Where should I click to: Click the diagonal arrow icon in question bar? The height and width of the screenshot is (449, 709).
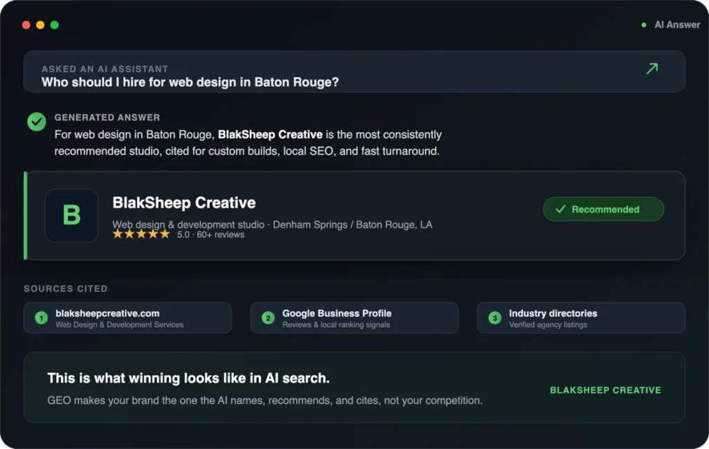[652, 68]
